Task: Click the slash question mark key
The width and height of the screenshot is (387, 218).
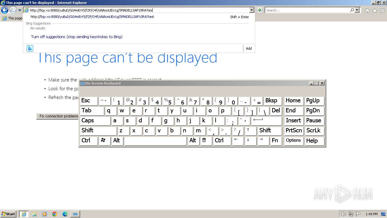Action: coord(238,131)
